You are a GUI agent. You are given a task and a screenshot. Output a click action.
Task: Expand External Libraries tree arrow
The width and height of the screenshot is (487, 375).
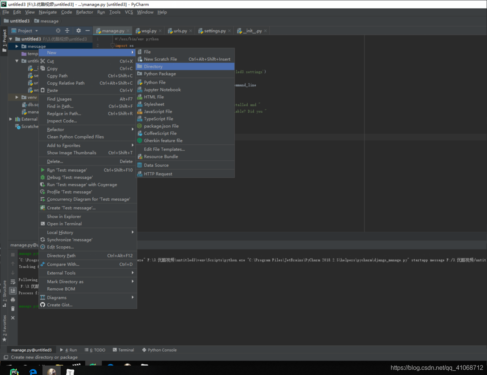coord(11,119)
